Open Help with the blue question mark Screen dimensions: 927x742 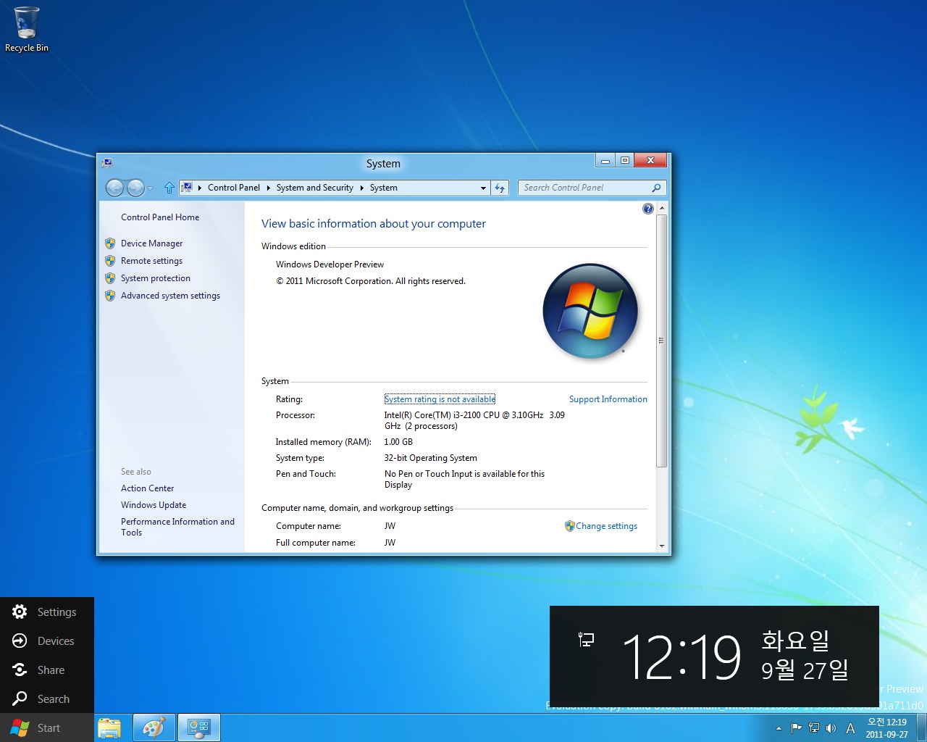click(648, 209)
